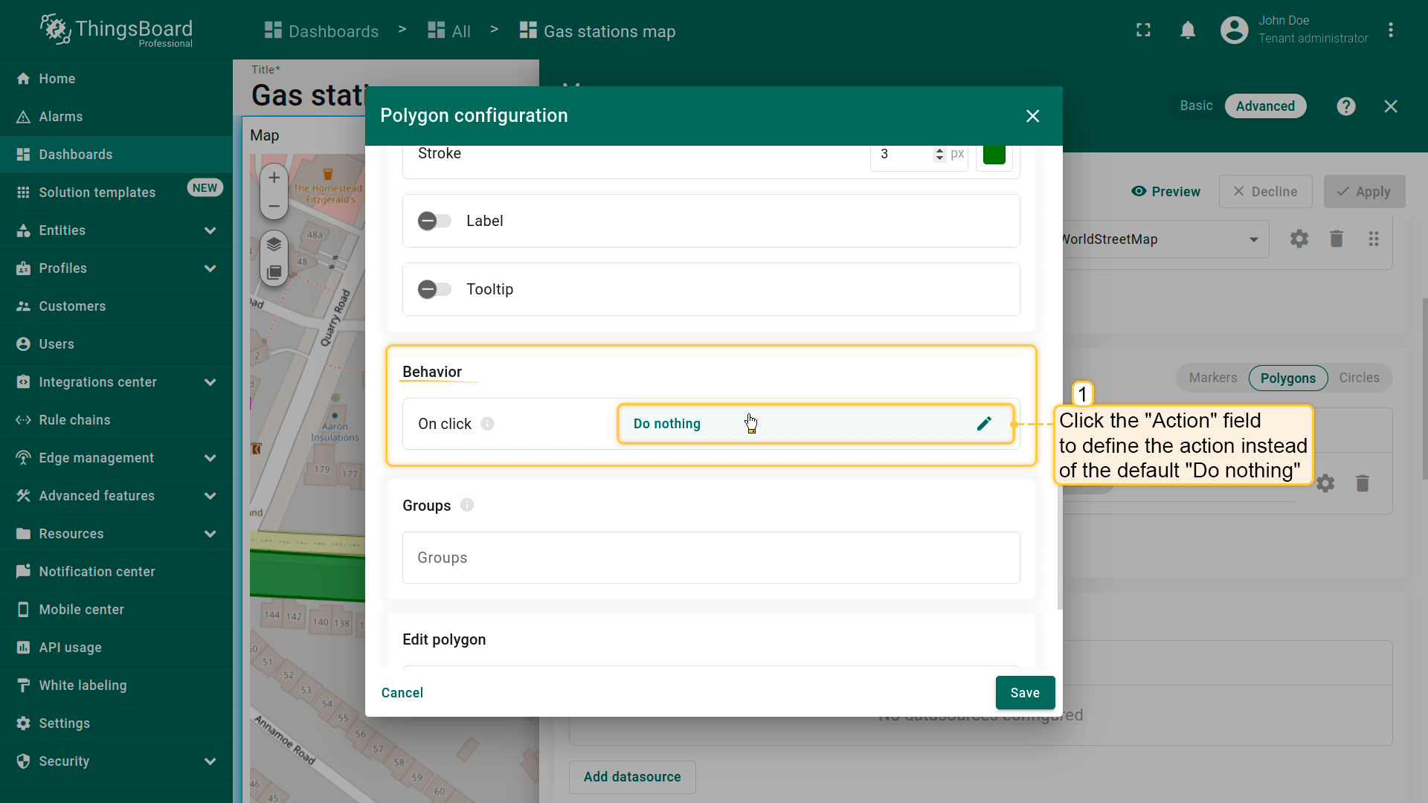1428x803 pixels.
Task: Enable the Tooltip toggle
Action: click(x=434, y=289)
